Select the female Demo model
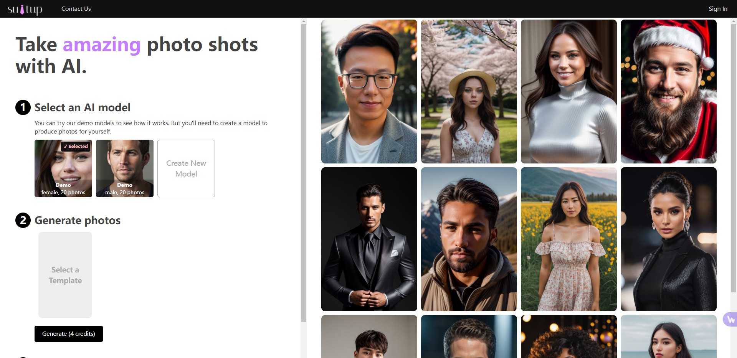This screenshot has width=737, height=358. tap(63, 168)
